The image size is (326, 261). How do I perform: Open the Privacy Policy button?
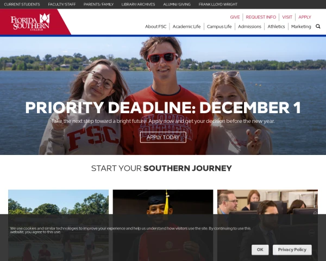pyautogui.click(x=292, y=250)
